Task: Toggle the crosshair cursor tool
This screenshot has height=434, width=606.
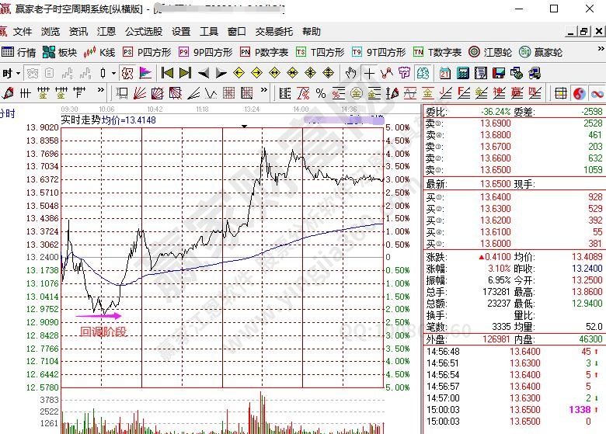Action: (369, 73)
